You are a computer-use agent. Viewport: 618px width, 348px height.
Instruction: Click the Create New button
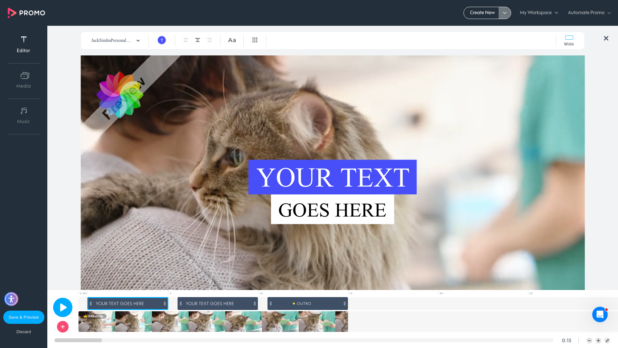[x=482, y=13]
